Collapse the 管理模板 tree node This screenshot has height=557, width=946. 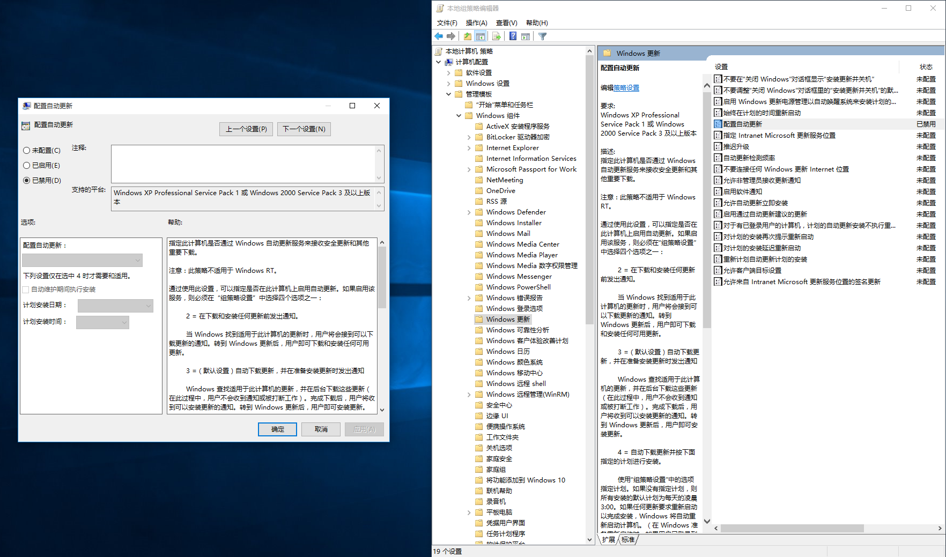point(449,94)
